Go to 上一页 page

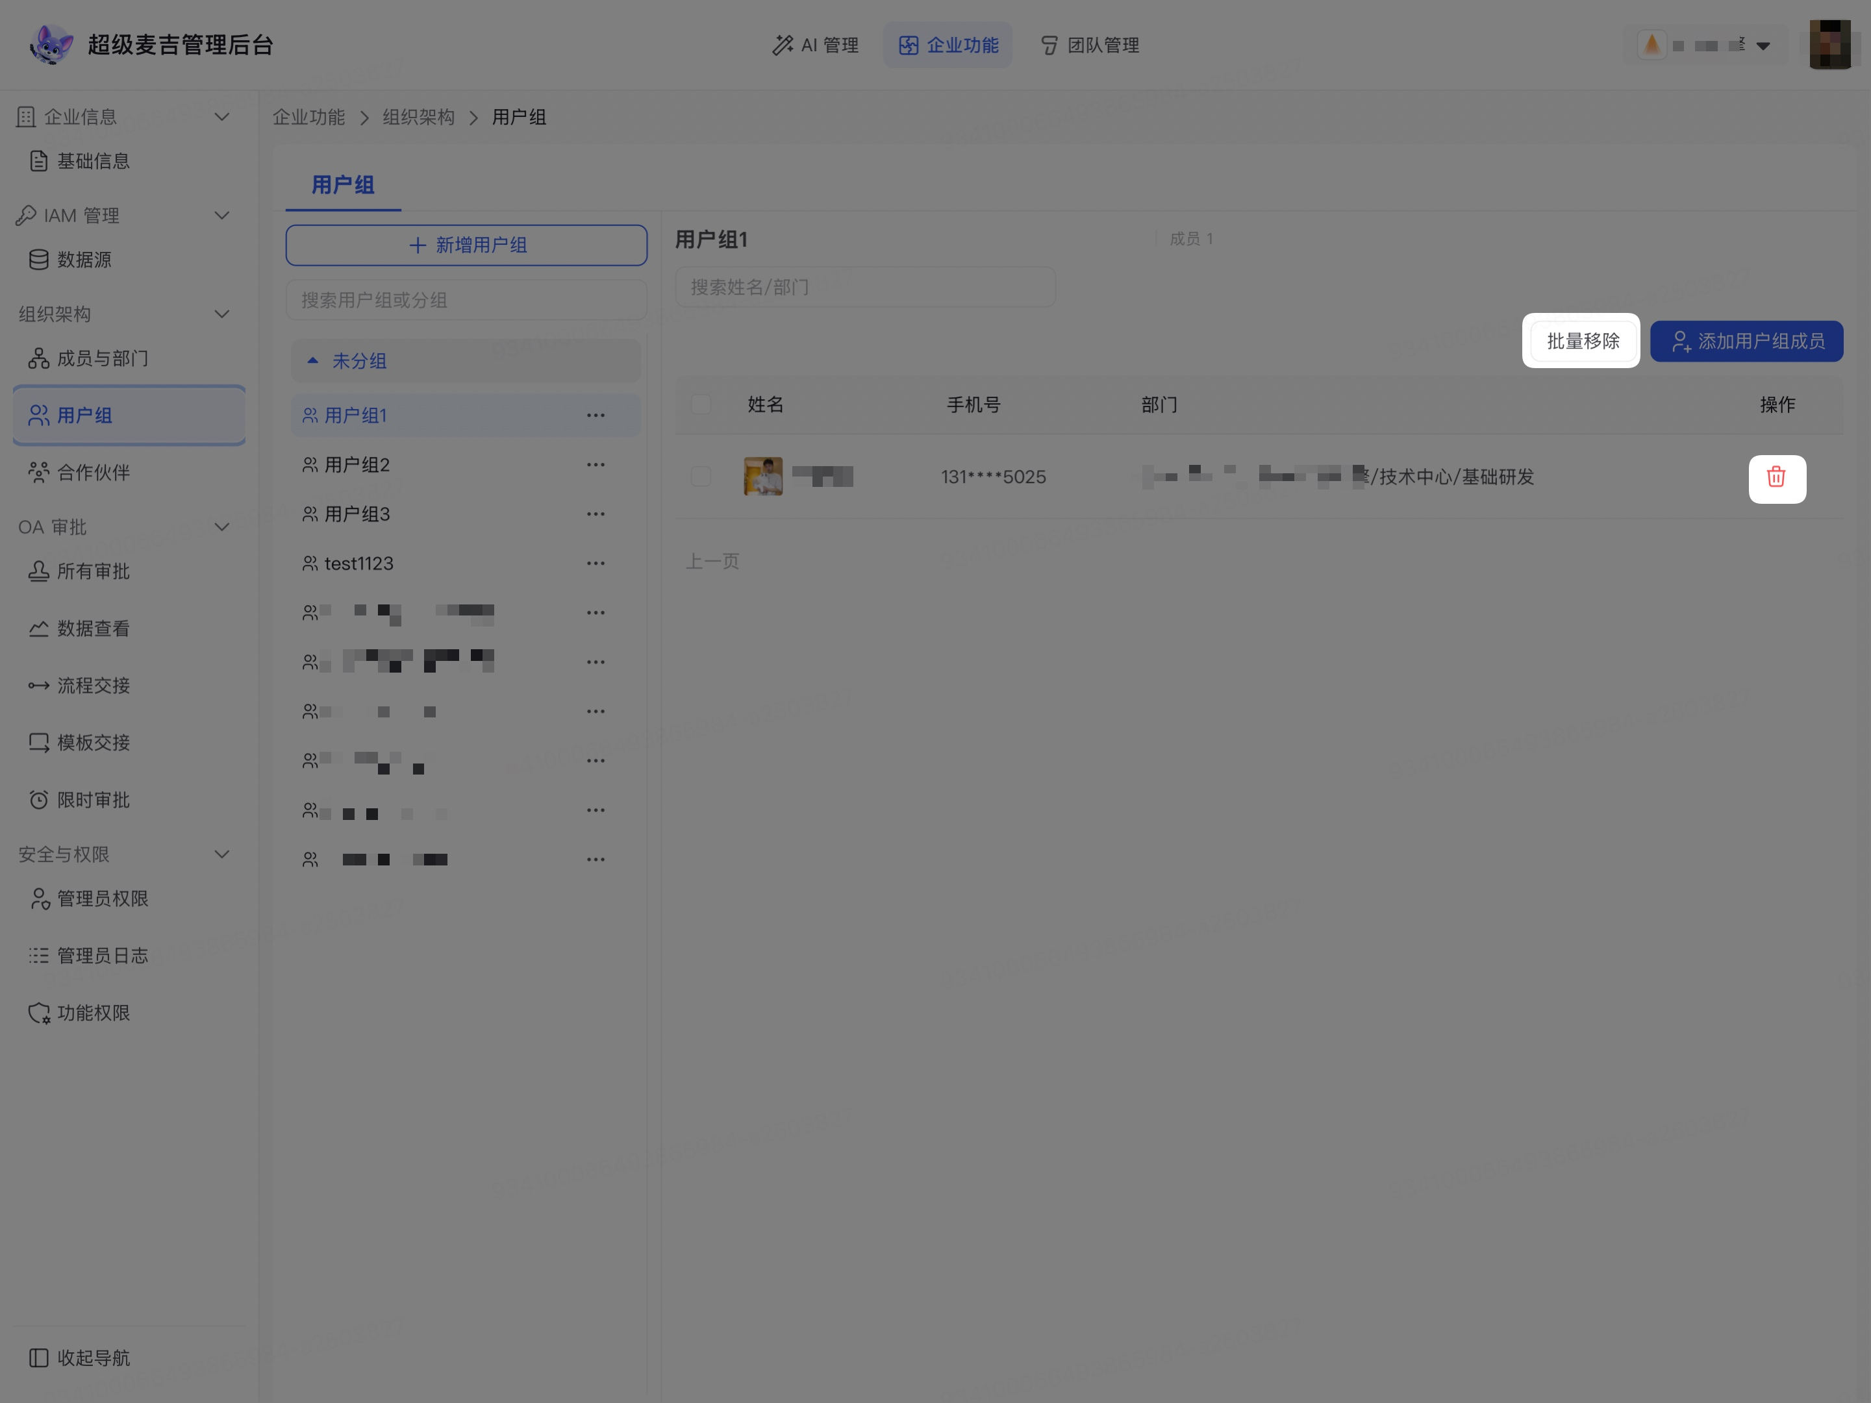(x=712, y=561)
